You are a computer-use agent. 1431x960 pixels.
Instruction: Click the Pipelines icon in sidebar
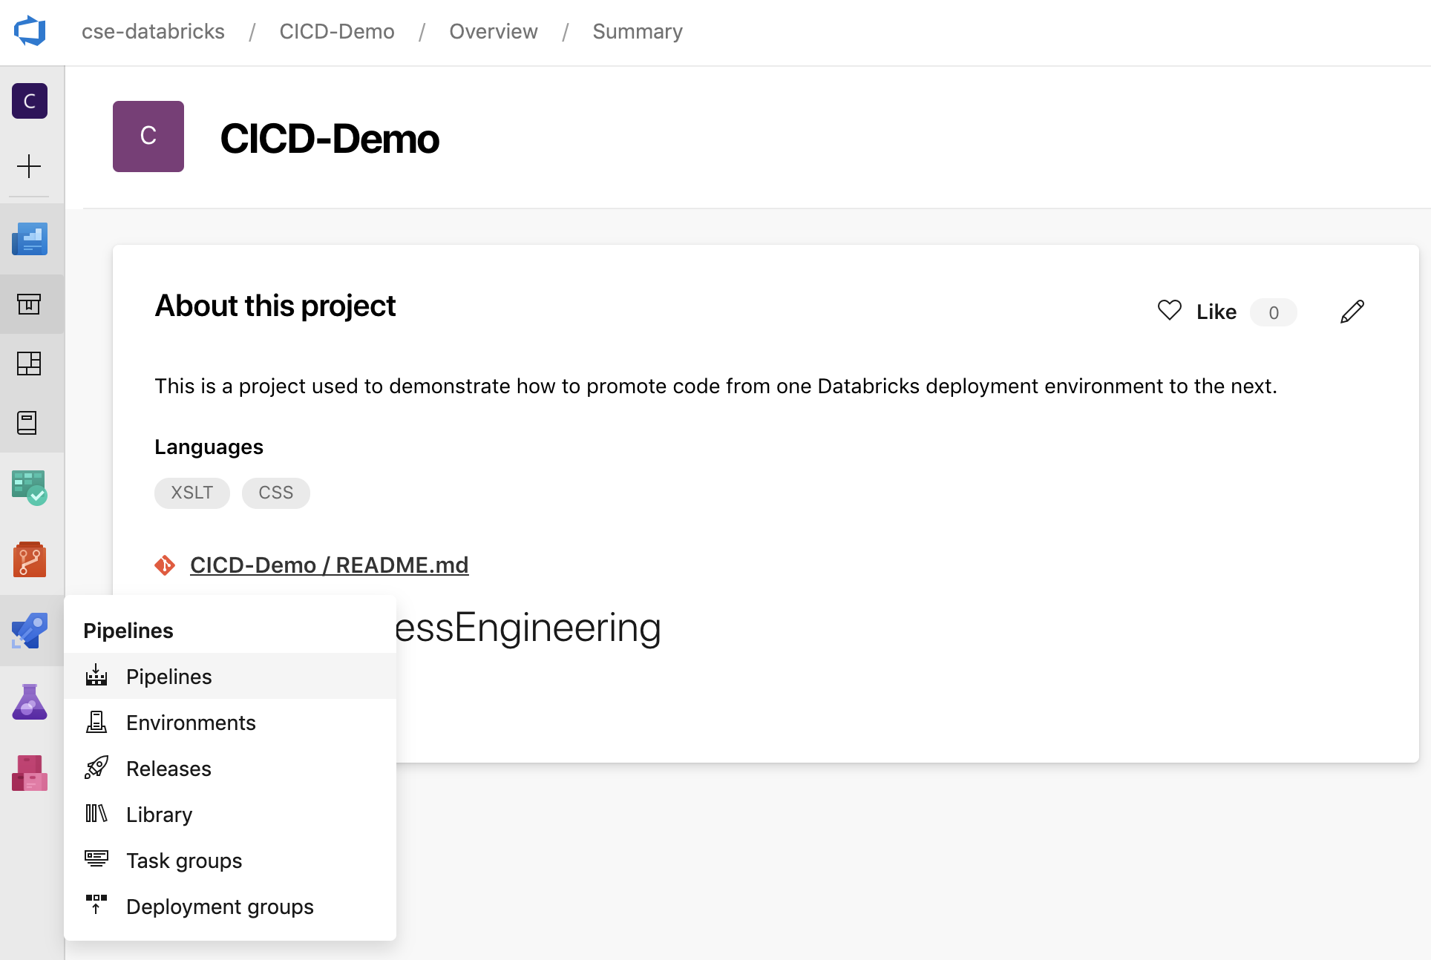30,629
